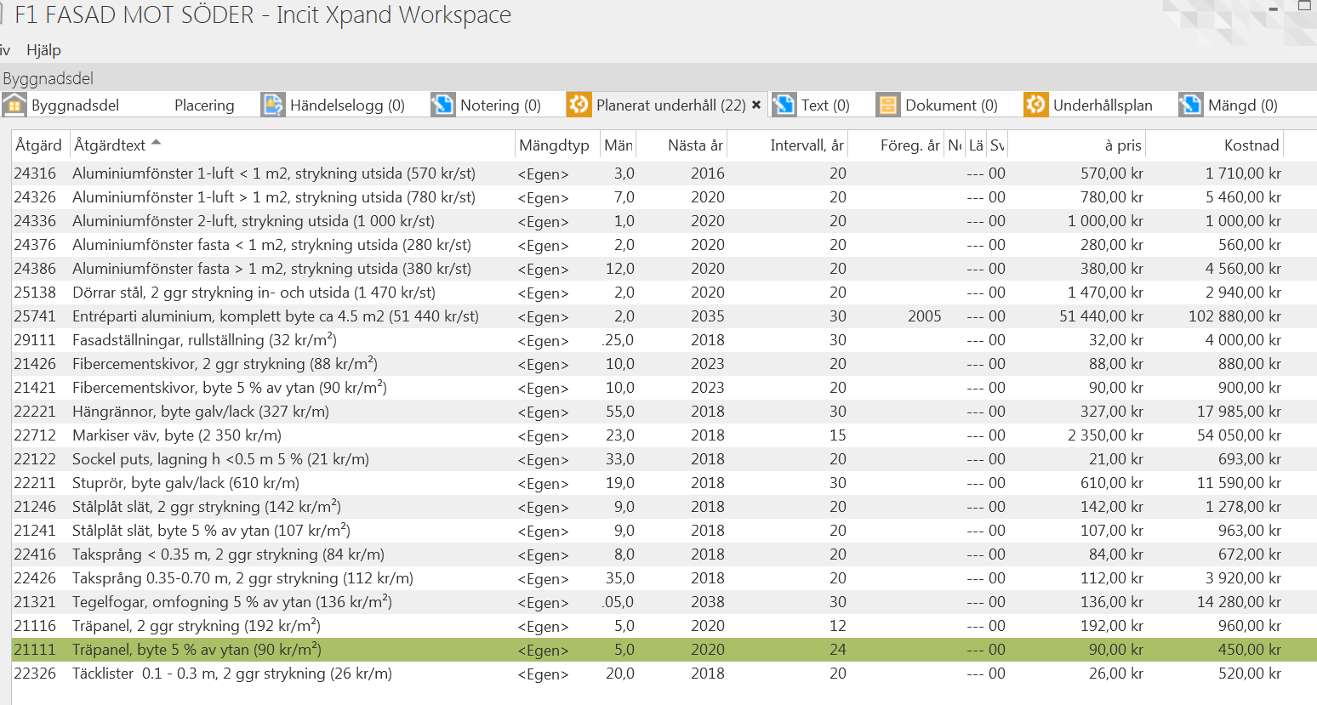Image resolution: width=1317 pixels, height=705 pixels.
Task: Click the 51 440,00 kr price cell
Action: 1101,316
